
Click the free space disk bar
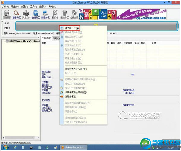coord(97,26)
